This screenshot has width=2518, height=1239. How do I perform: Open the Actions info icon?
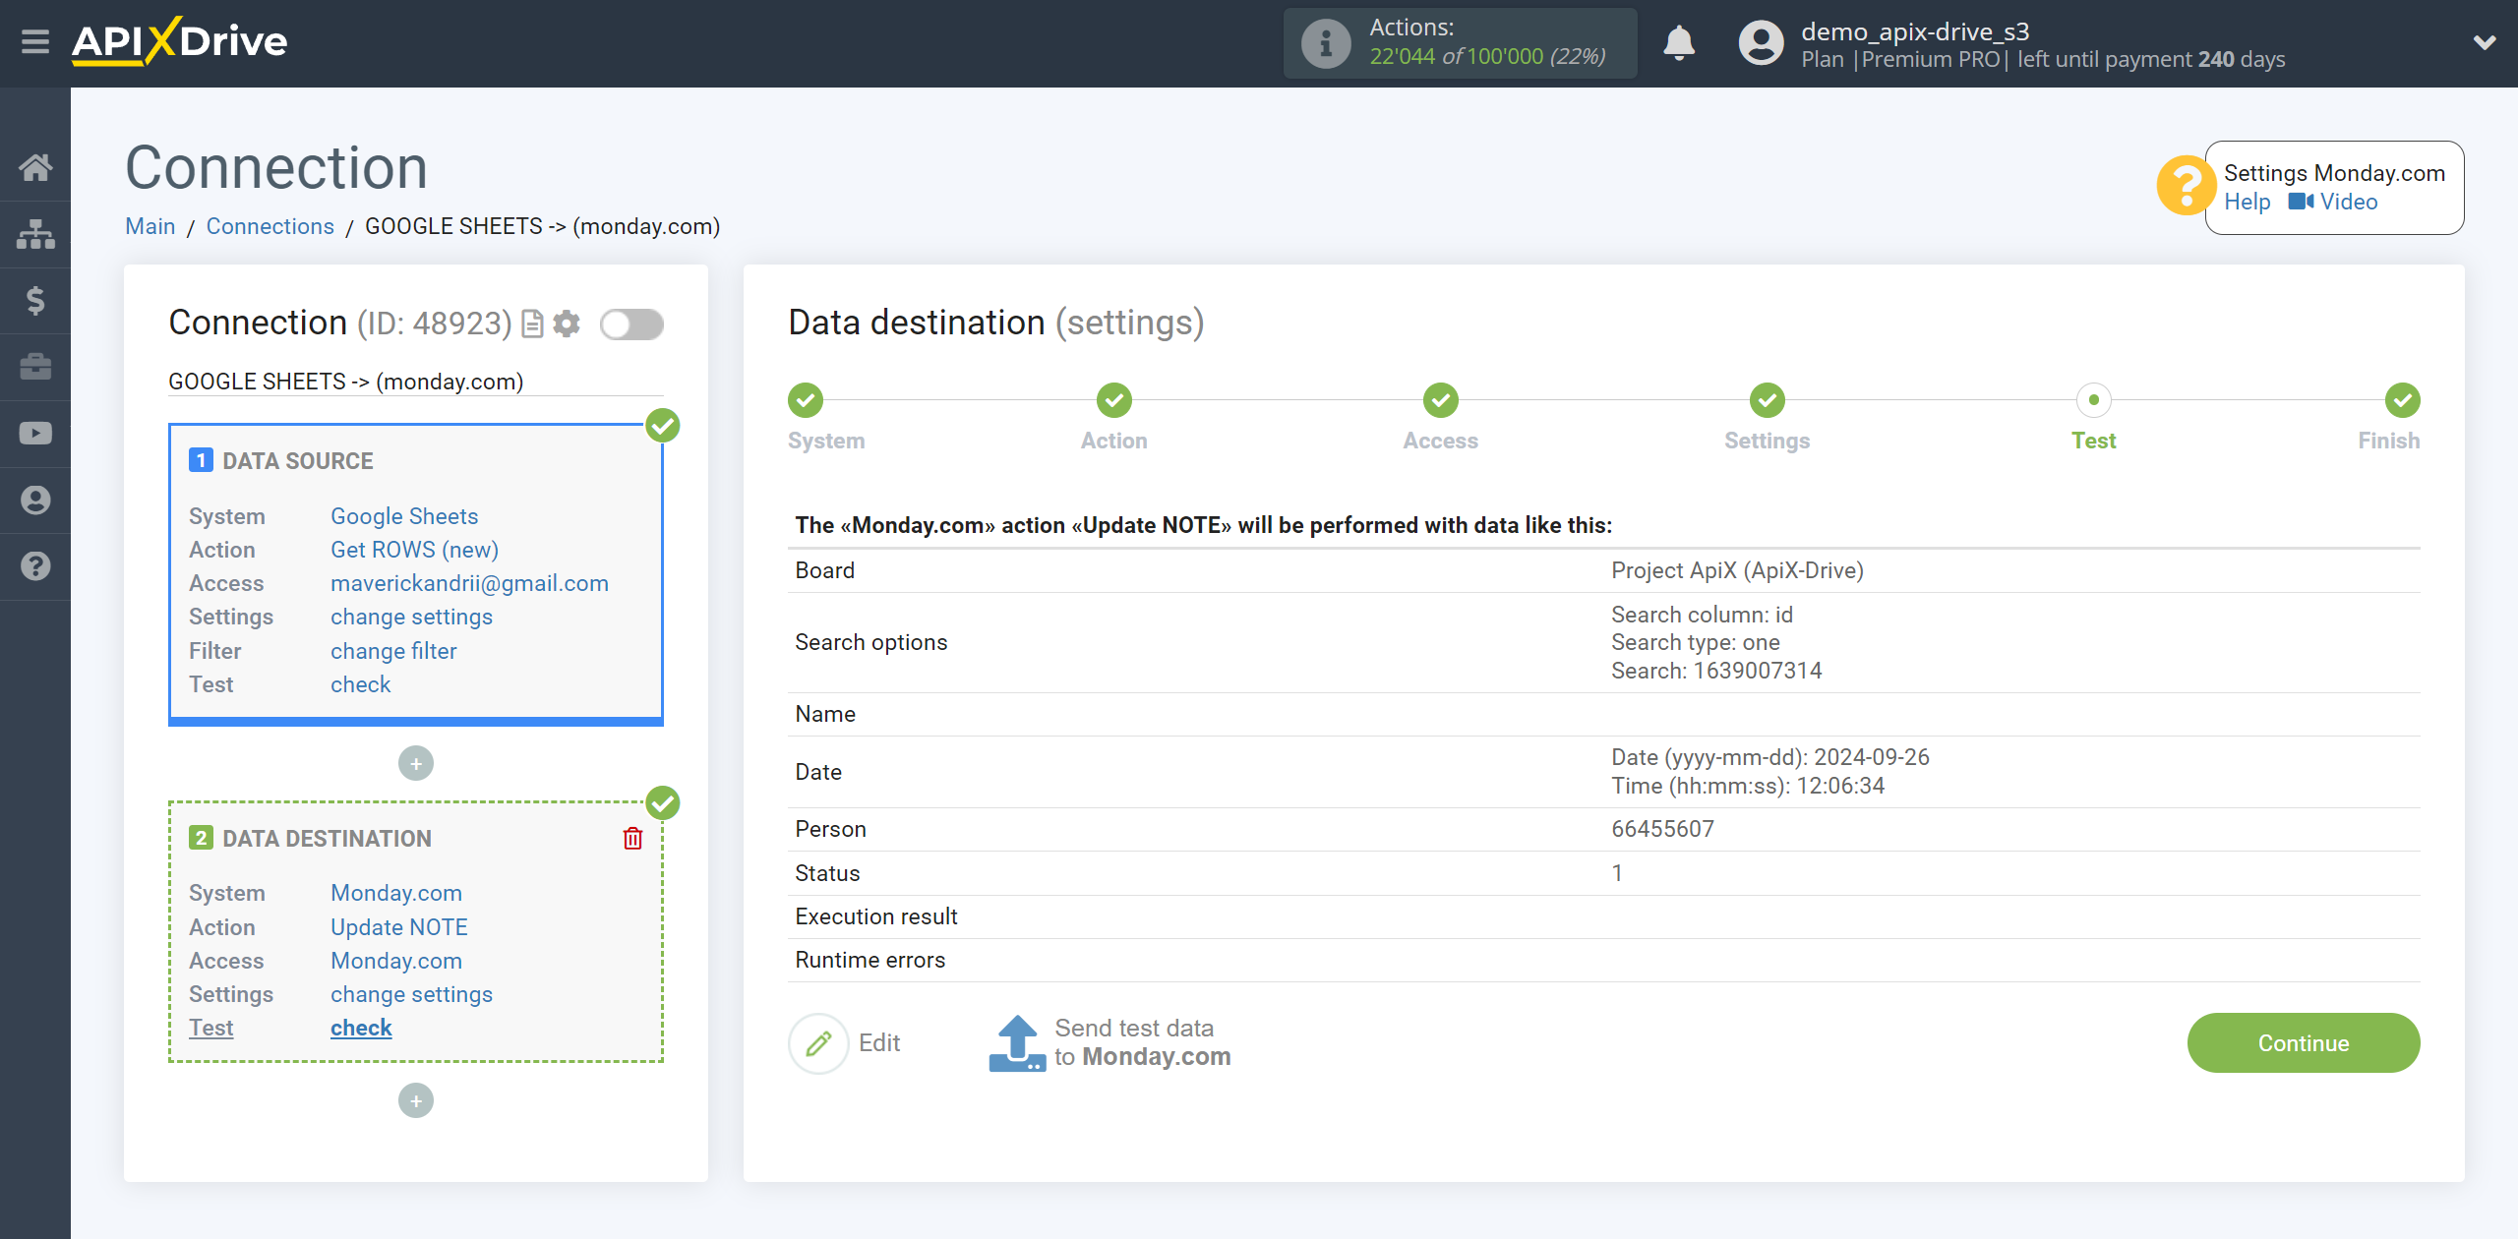[x=1326, y=43]
